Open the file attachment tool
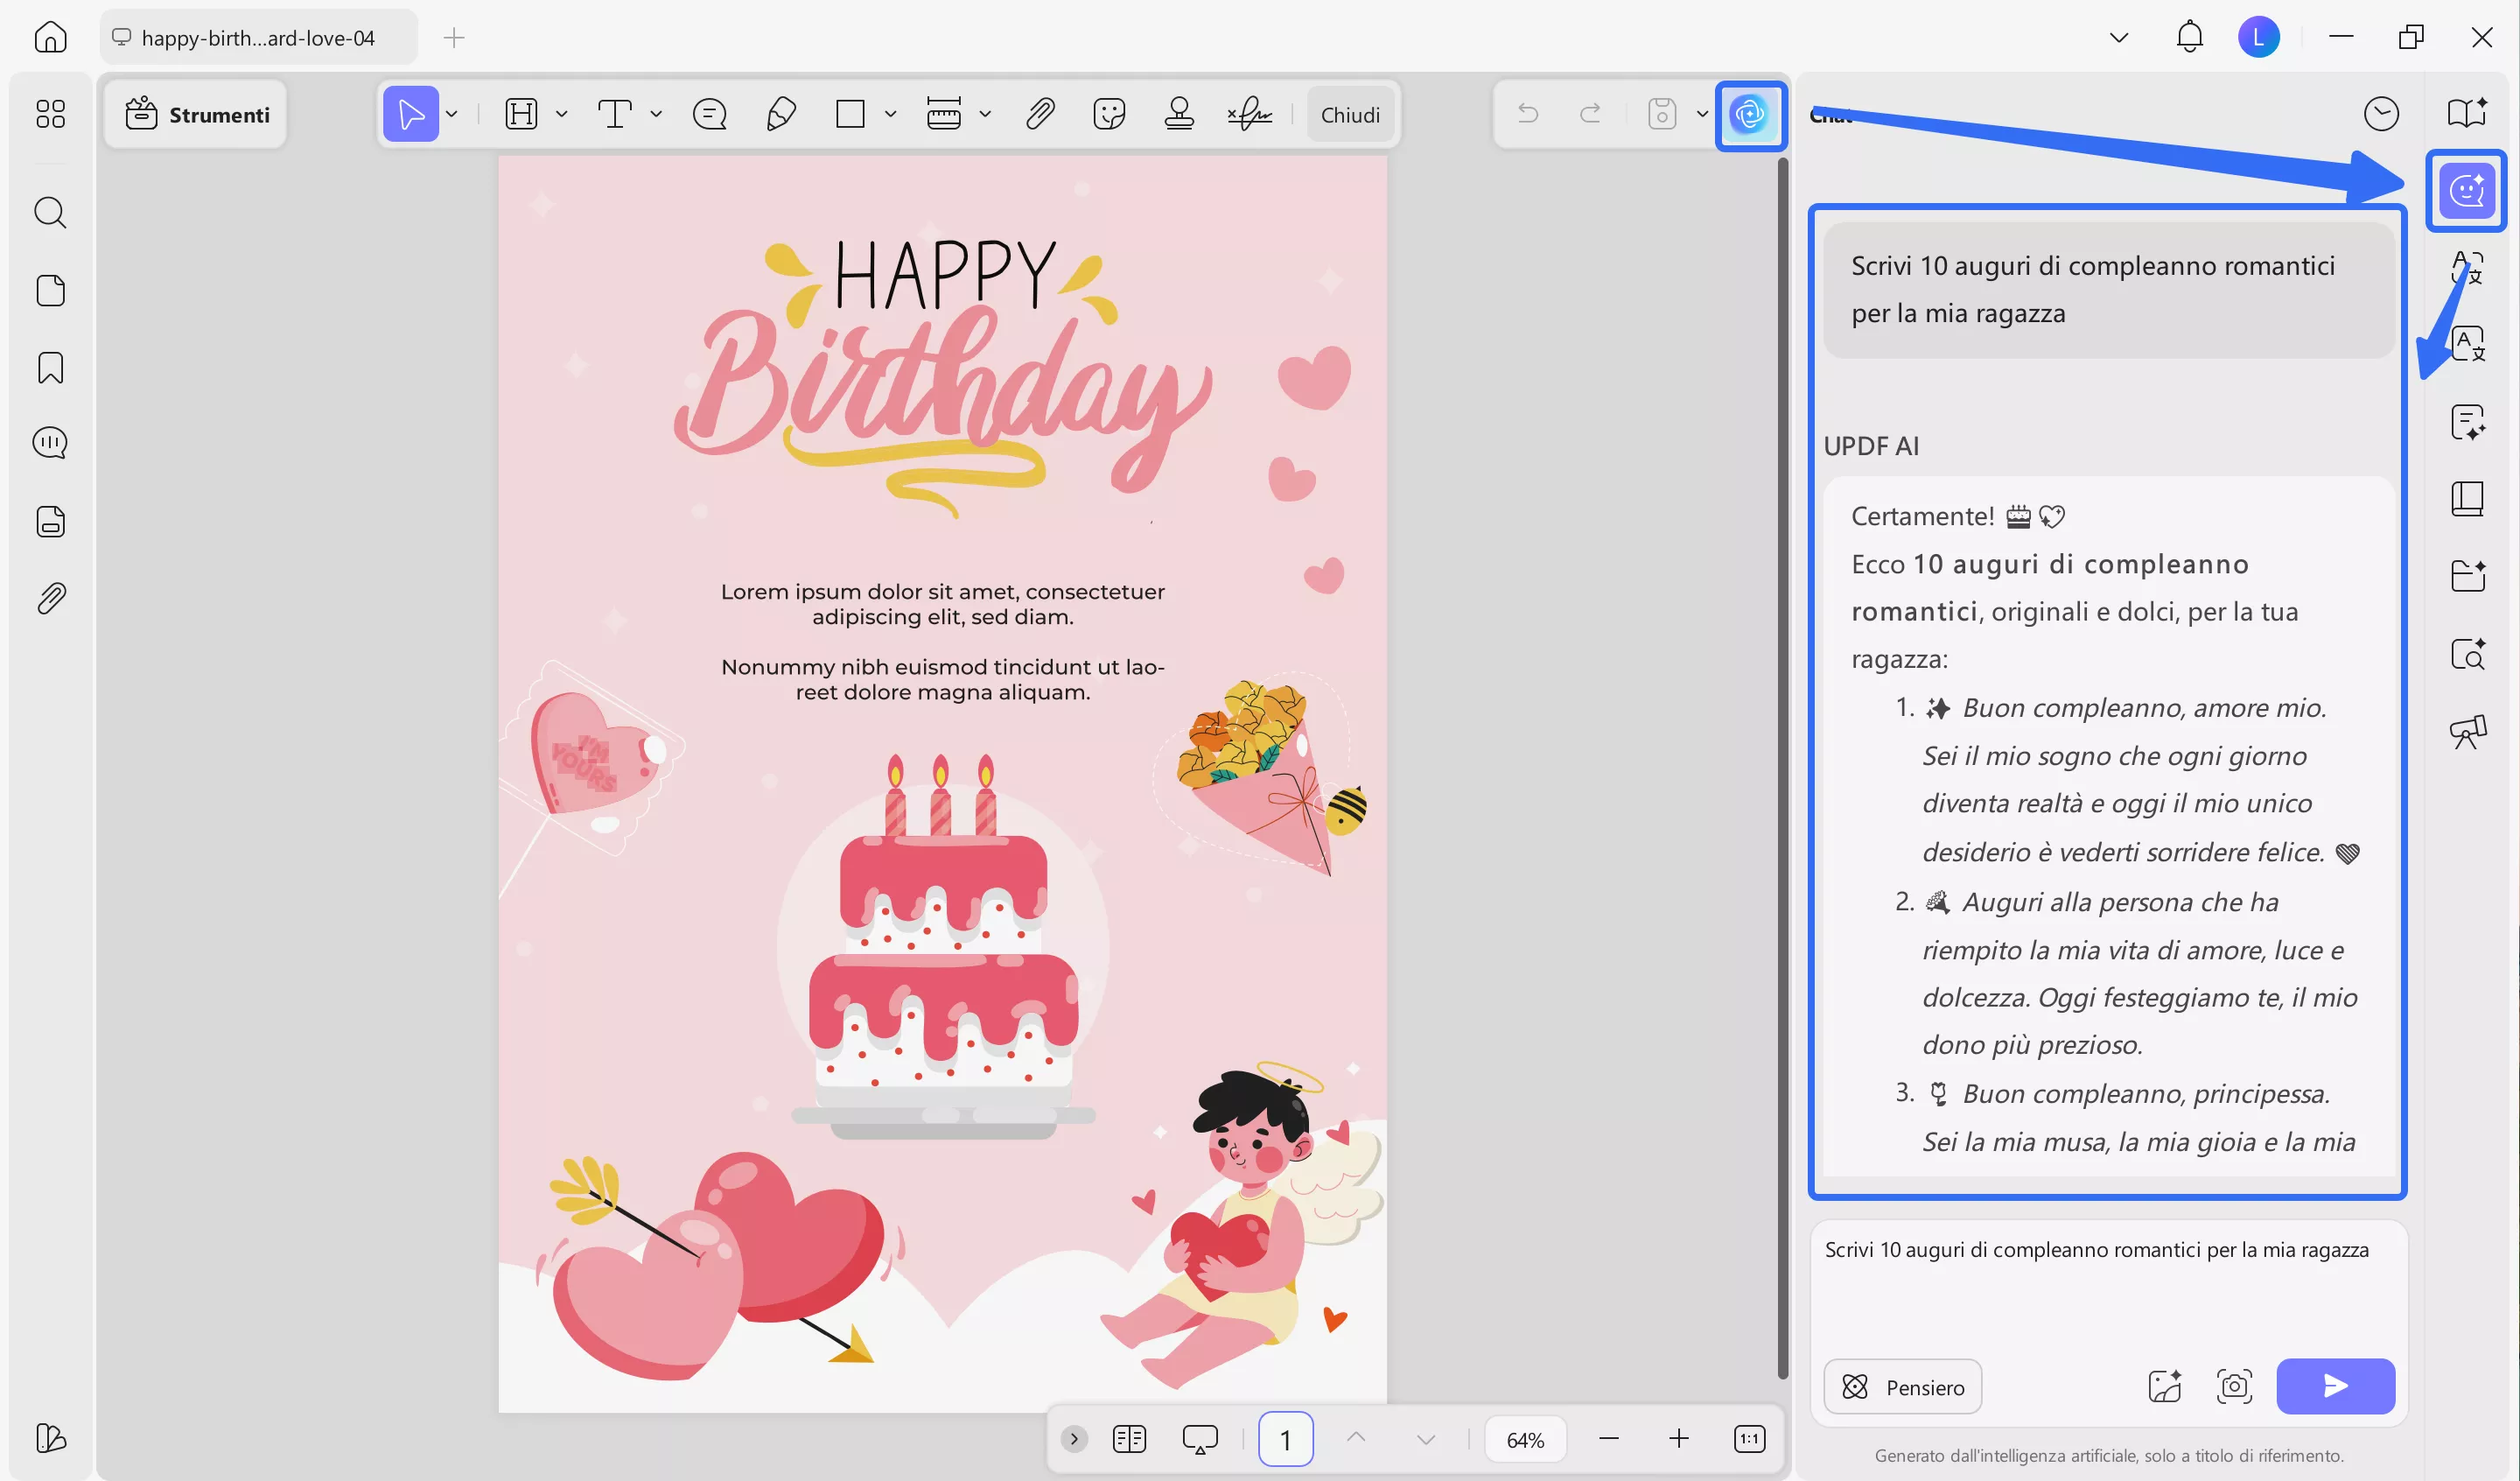The height and width of the screenshot is (1481, 2520). pyautogui.click(x=1040, y=113)
